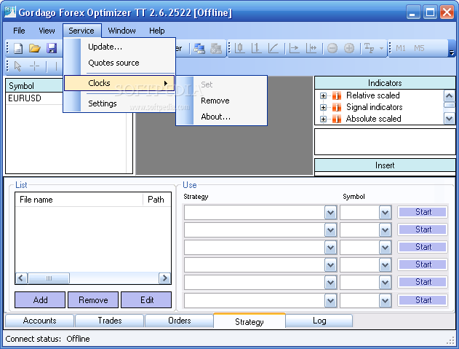Open the Clocks submenu entry

pyautogui.click(x=119, y=83)
